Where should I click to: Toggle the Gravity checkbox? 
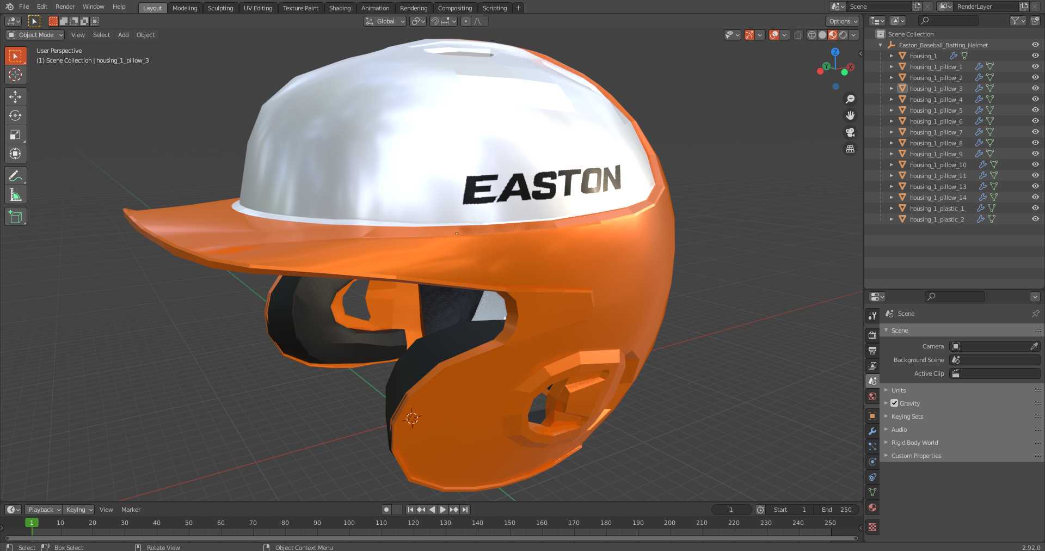point(894,403)
